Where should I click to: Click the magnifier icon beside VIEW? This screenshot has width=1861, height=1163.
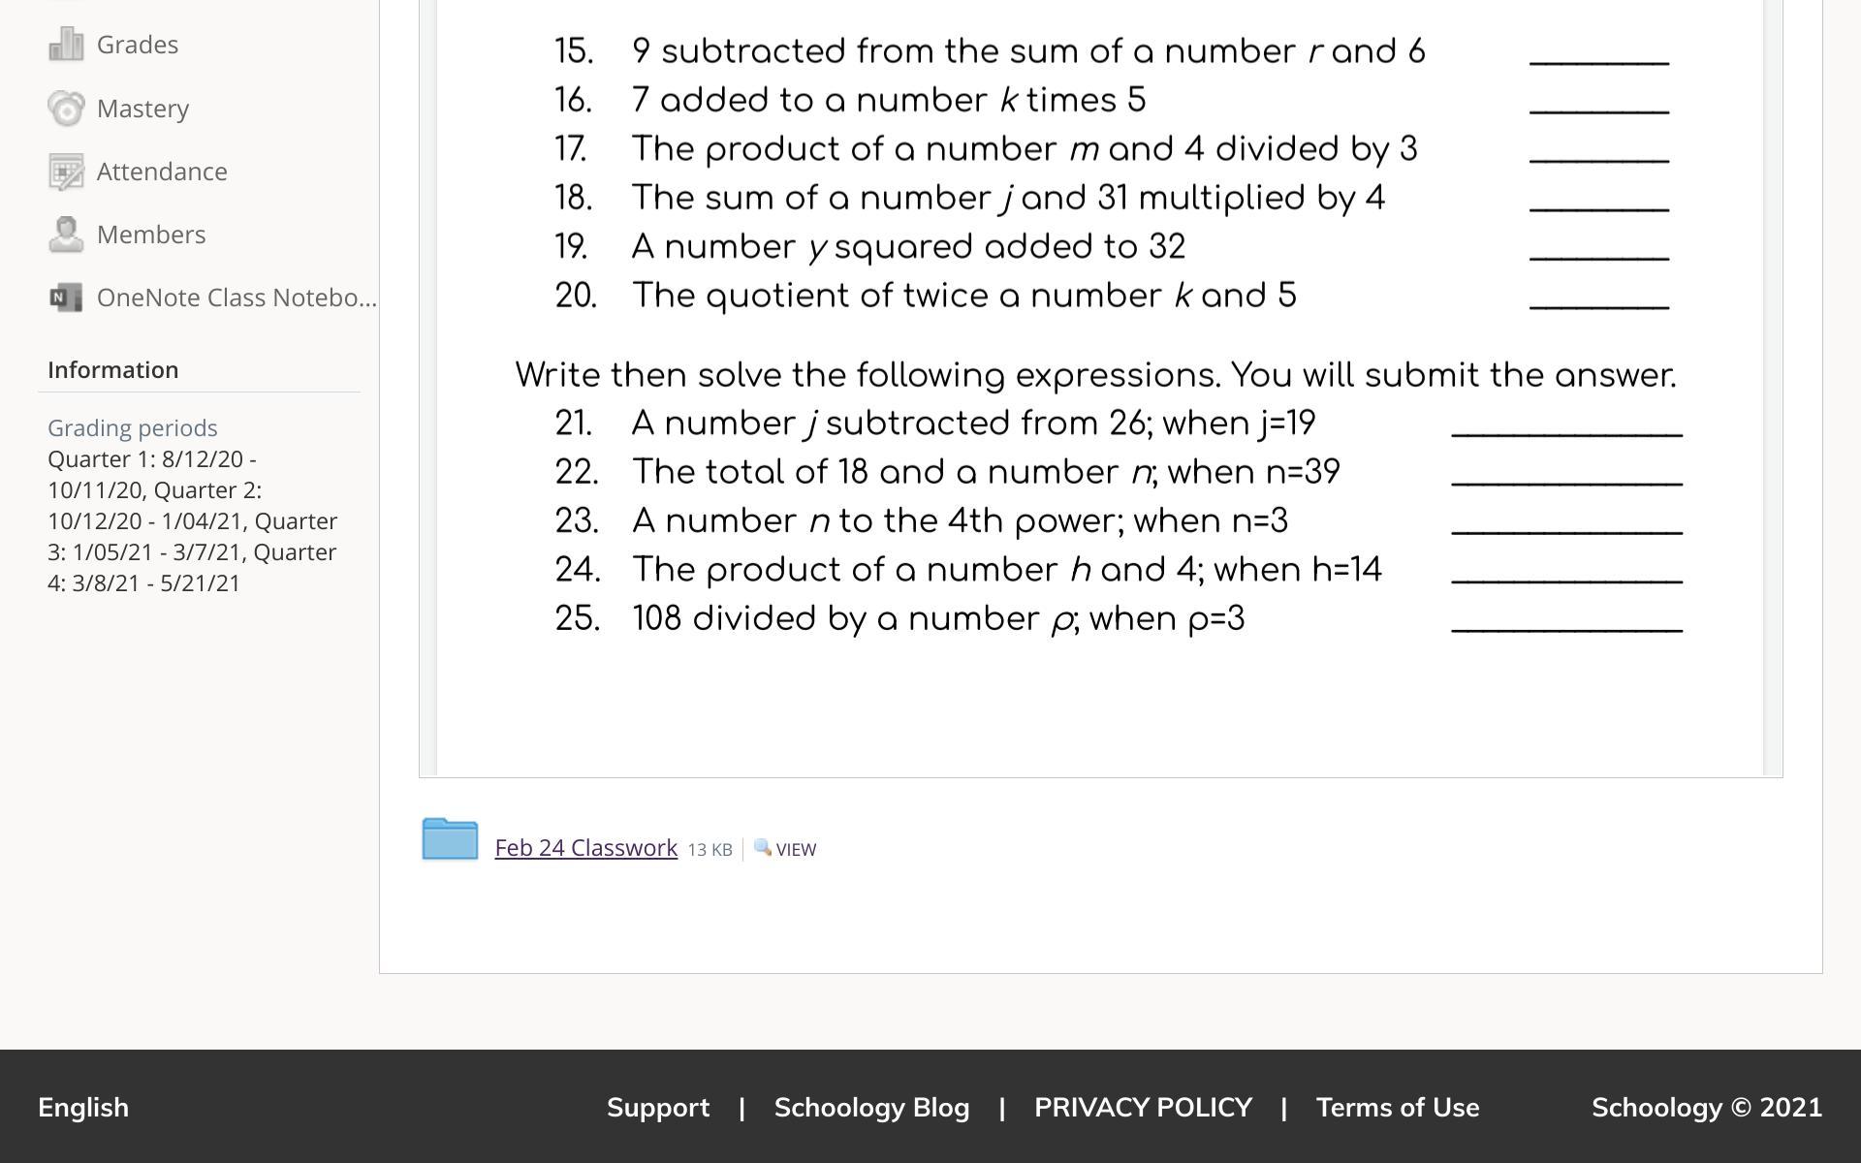click(x=763, y=848)
